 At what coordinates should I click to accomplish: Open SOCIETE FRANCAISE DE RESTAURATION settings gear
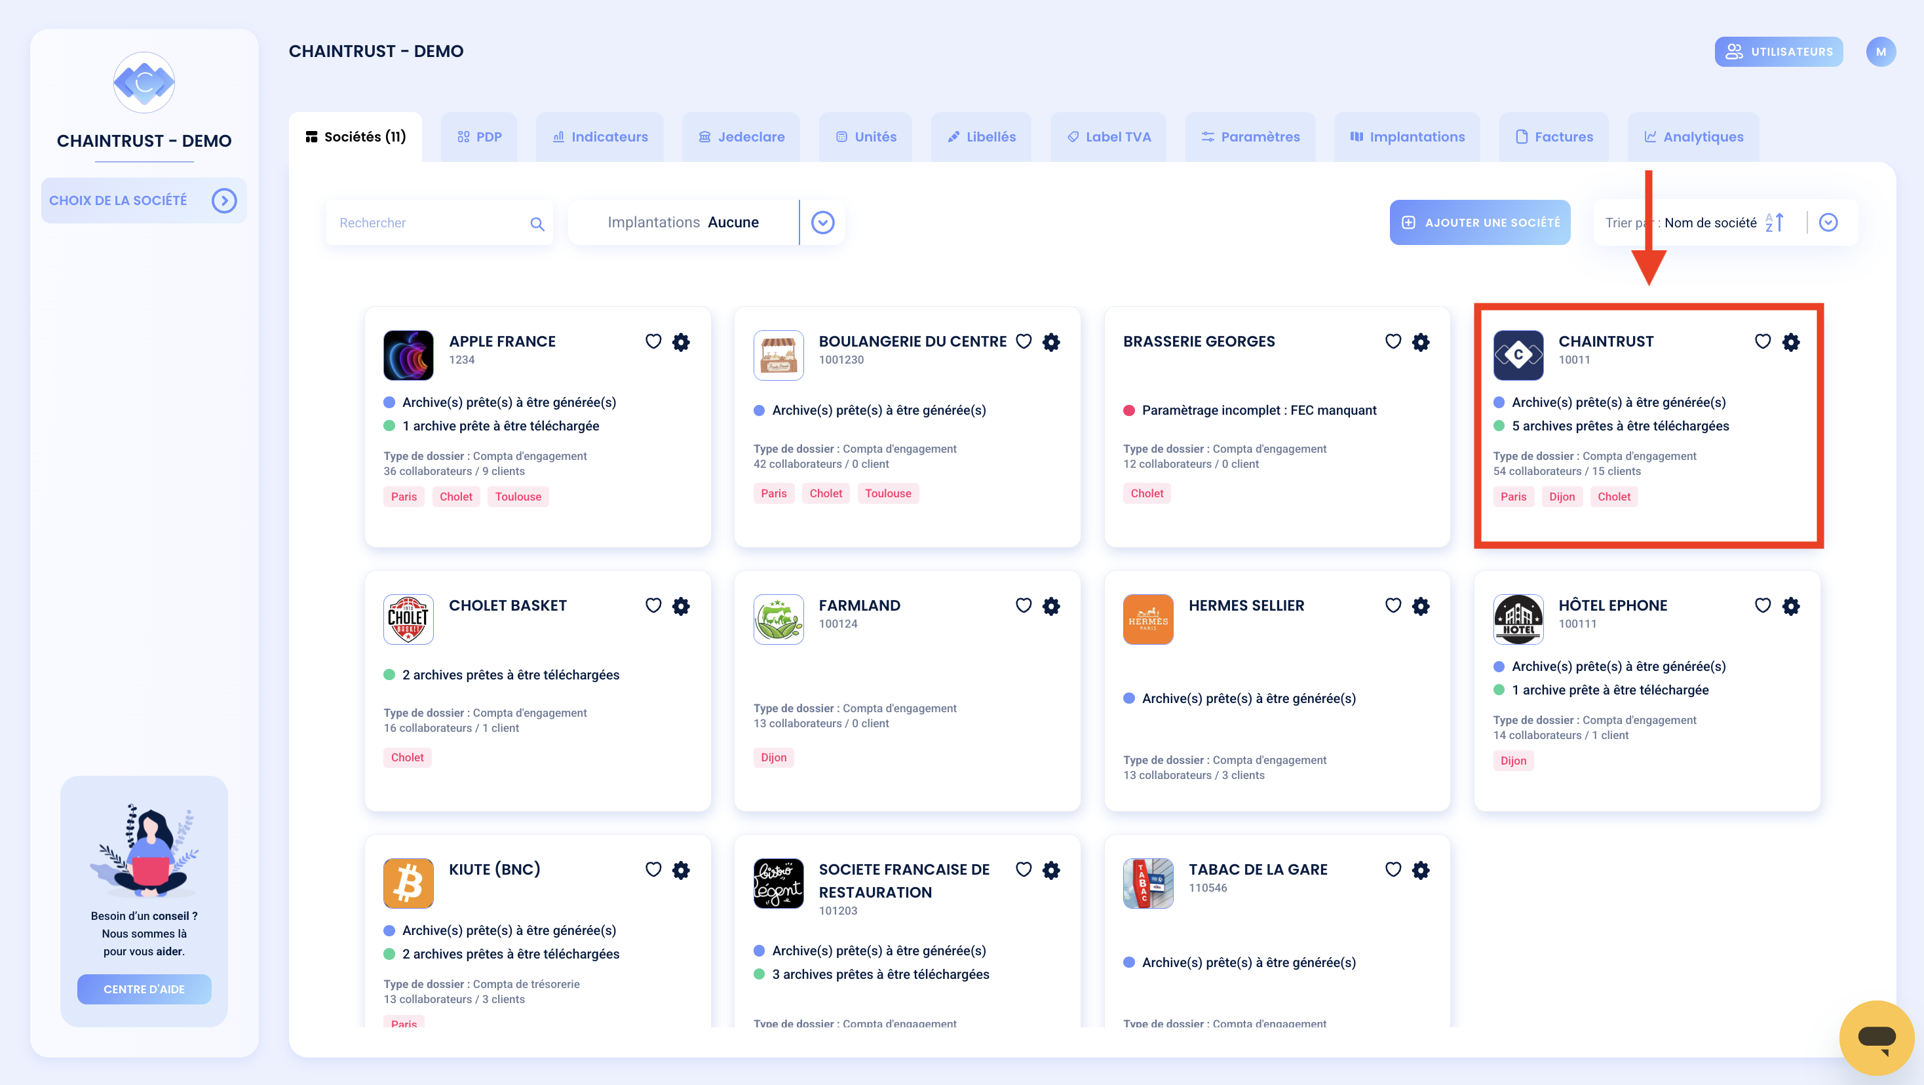(1052, 870)
